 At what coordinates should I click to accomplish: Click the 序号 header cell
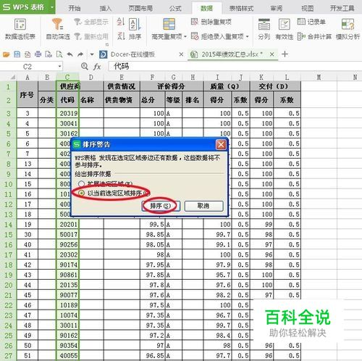[x=28, y=95]
